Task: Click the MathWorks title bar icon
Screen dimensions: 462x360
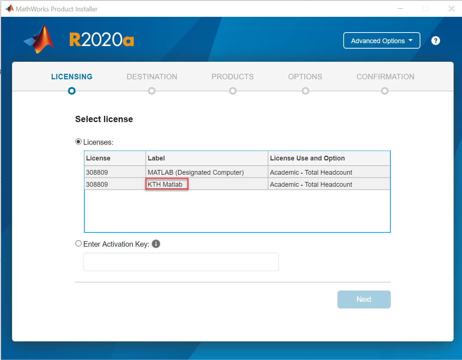Action: click(x=9, y=9)
